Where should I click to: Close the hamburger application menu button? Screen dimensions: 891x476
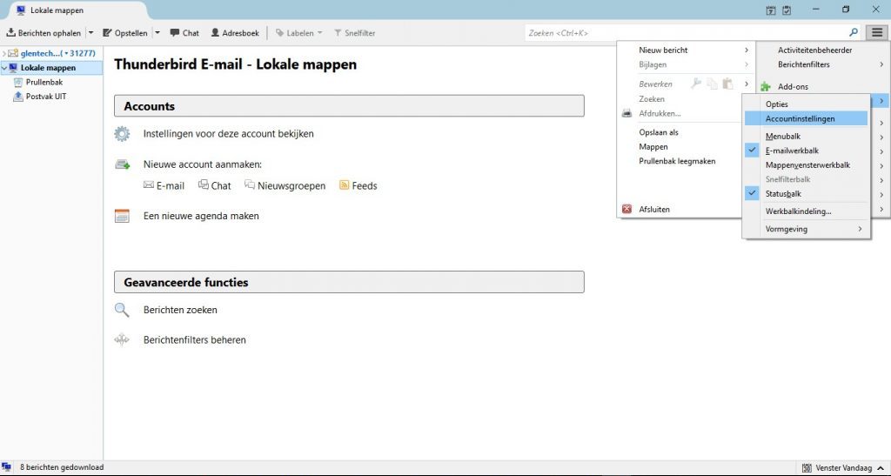pos(877,32)
